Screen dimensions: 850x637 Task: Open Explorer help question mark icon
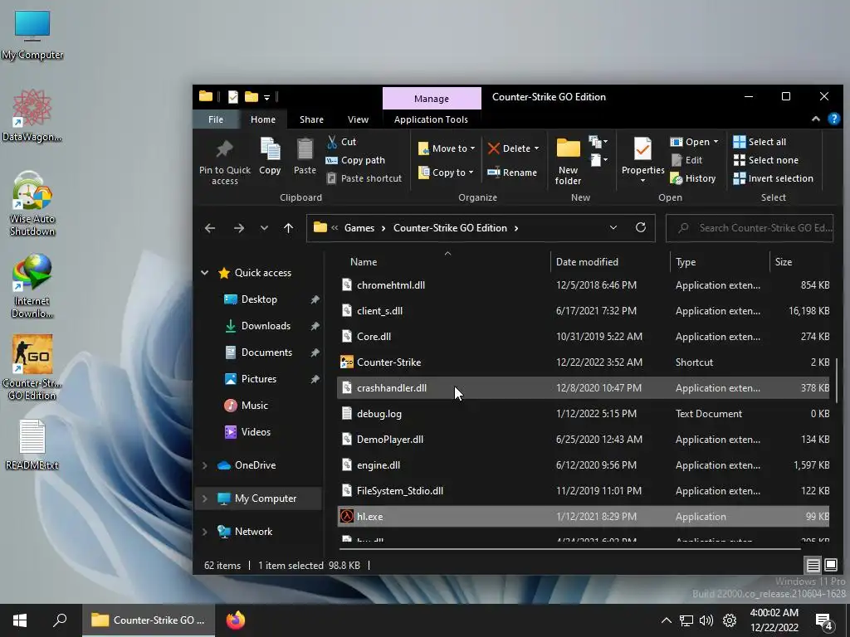click(833, 119)
